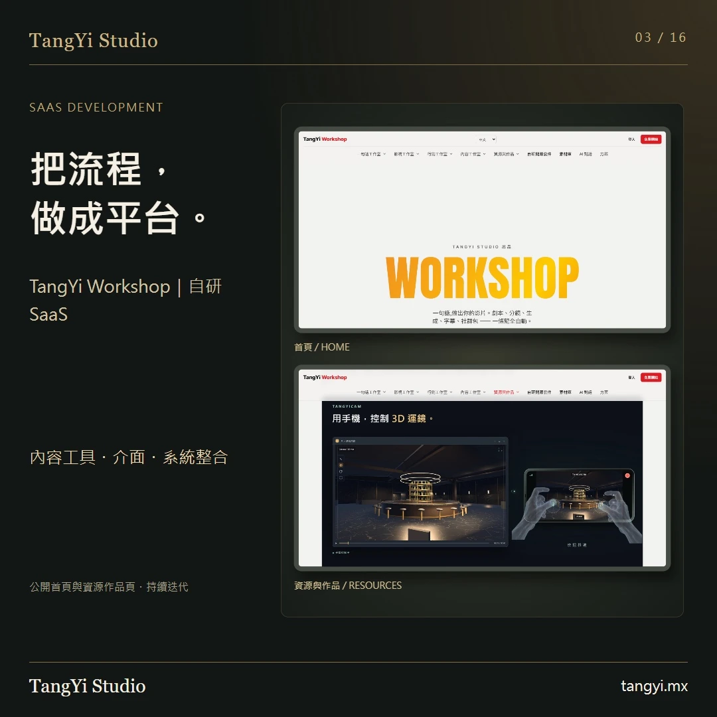The height and width of the screenshot is (717, 717).
Task: Select topmost tool icon in viewport toolbar
Action: pyautogui.click(x=341, y=459)
